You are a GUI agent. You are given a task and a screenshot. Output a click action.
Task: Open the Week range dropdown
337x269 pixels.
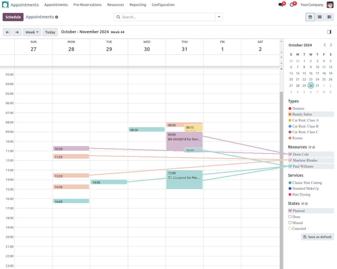pos(32,32)
